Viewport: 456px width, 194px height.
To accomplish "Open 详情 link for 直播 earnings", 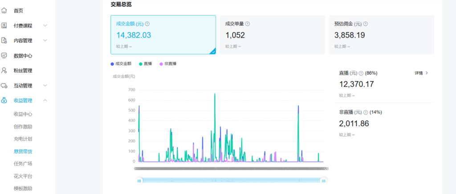I will (x=421, y=73).
